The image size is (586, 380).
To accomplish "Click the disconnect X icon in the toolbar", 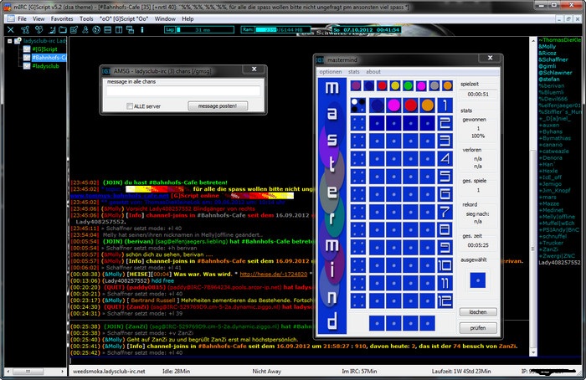I will [10, 29].
